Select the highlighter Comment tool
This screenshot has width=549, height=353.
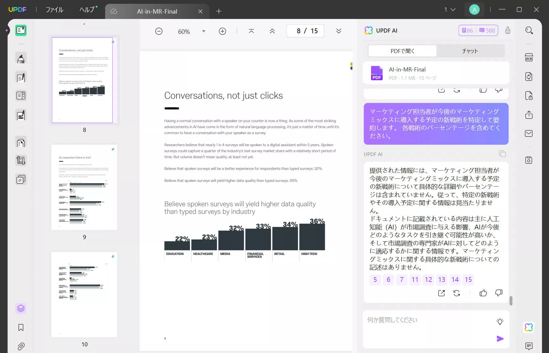[21, 59]
